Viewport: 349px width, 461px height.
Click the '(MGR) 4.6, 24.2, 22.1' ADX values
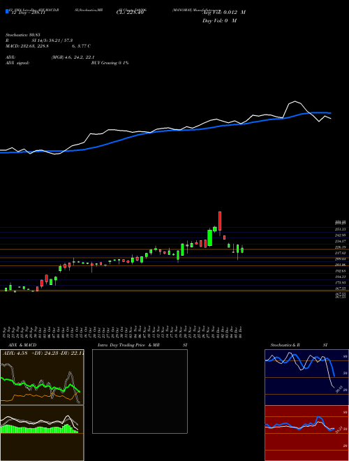[73, 57]
